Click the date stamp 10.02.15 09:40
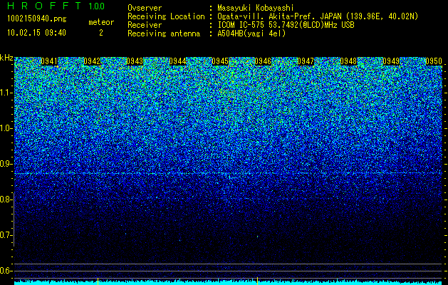 coord(36,33)
